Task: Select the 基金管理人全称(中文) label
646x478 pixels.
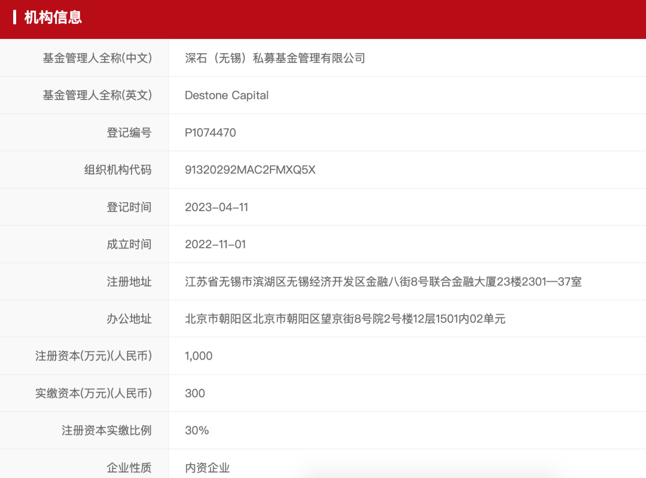Action: (x=97, y=58)
